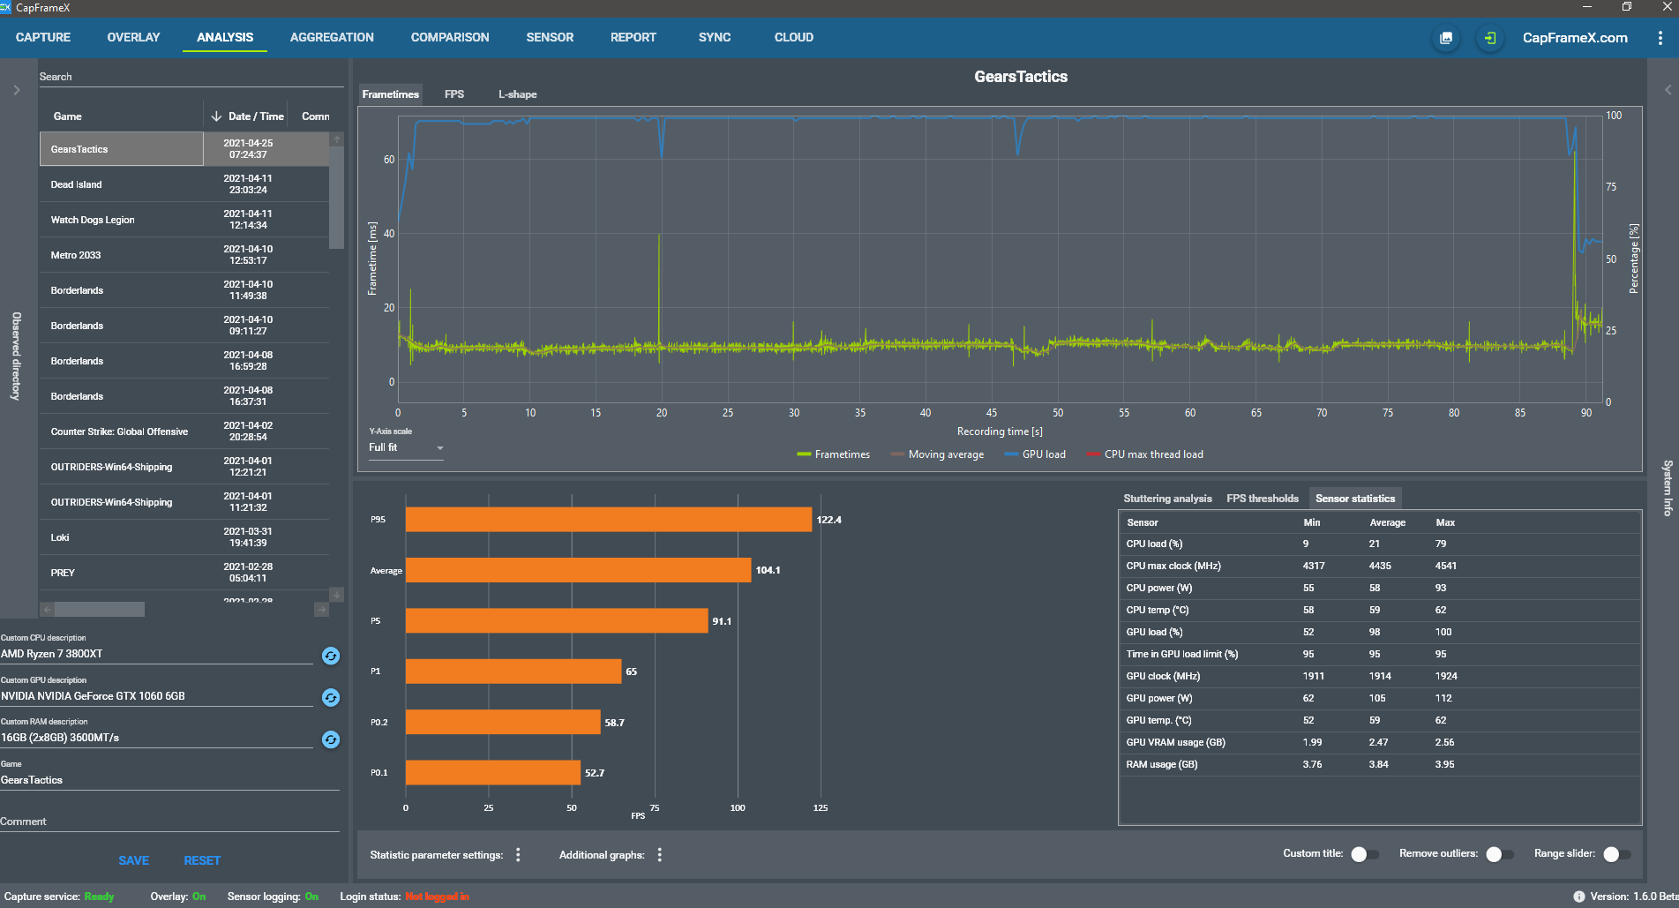Open the AGGREGATION tab
This screenshot has height=908, width=1679.
click(332, 37)
